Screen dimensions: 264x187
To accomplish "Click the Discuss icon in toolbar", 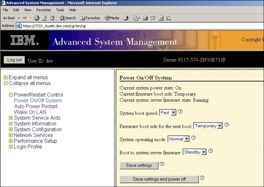I will [161, 18].
